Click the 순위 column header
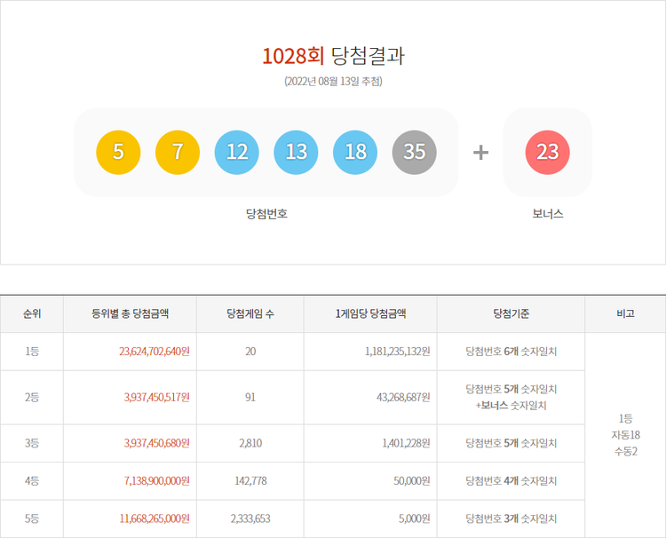 click(x=32, y=313)
